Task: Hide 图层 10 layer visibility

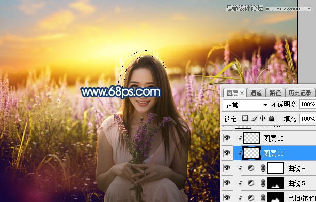Action: [x=227, y=138]
